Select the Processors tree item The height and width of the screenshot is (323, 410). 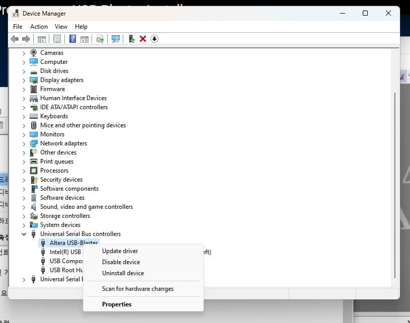[x=54, y=171]
